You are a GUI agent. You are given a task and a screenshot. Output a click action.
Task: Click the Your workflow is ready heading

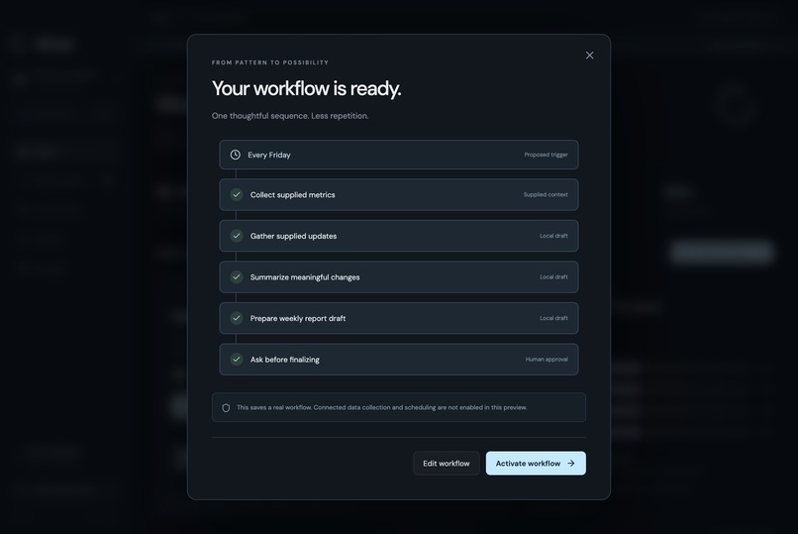point(306,88)
